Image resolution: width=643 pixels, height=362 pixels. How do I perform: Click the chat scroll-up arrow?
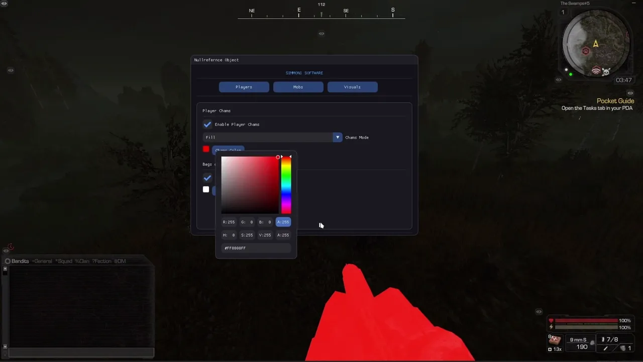6,269
